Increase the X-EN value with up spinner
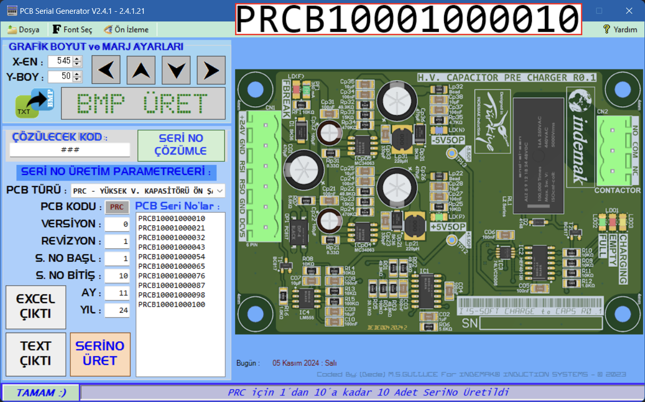Image resolution: width=645 pixels, height=402 pixels. tap(78, 59)
